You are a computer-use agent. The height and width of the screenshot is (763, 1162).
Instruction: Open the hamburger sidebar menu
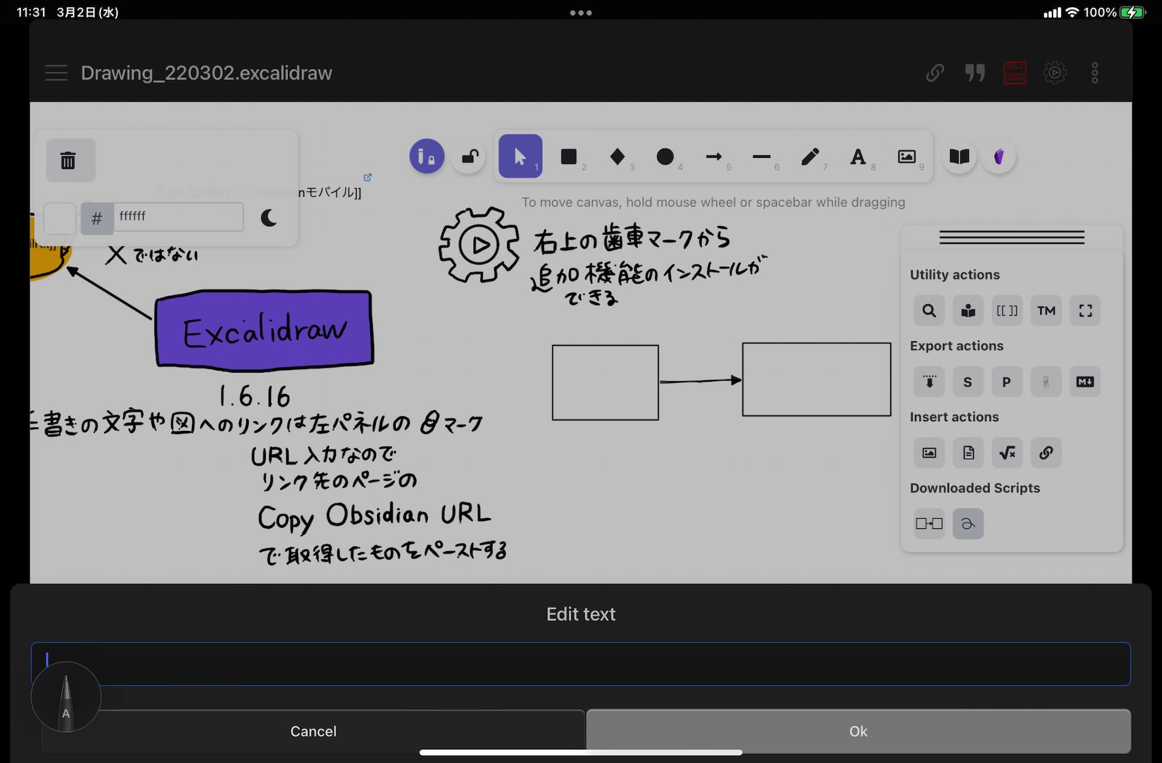click(56, 73)
